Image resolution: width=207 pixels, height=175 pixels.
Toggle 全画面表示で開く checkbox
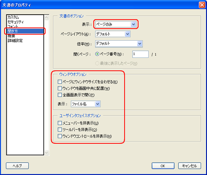[x=60, y=95]
